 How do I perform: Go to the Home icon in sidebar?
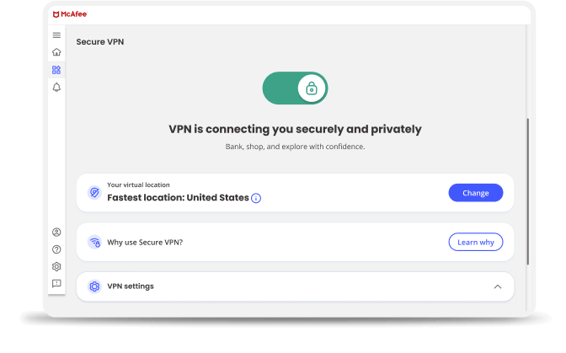(x=56, y=52)
